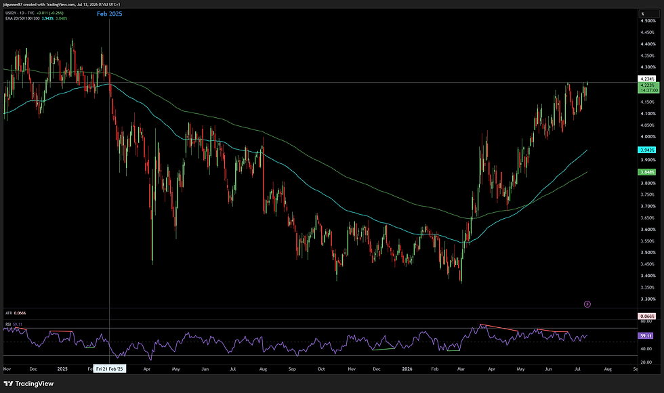Click the 3.300% price axis label

tap(648, 299)
